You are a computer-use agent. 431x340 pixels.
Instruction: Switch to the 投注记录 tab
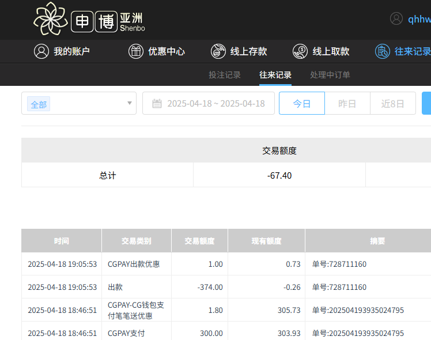(225, 75)
